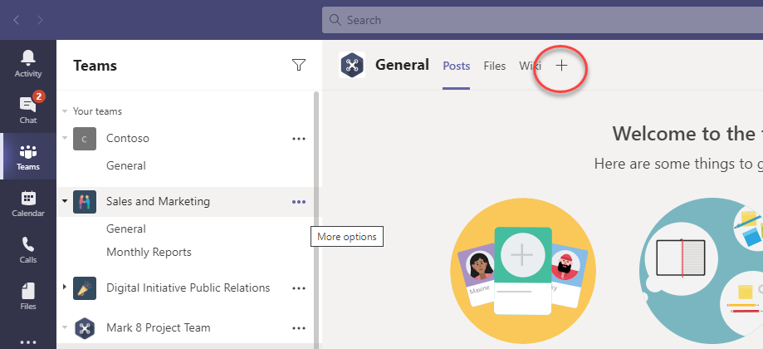Image resolution: width=763 pixels, height=349 pixels.
Task: Switch to the Files tab
Action: click(494, 66)
